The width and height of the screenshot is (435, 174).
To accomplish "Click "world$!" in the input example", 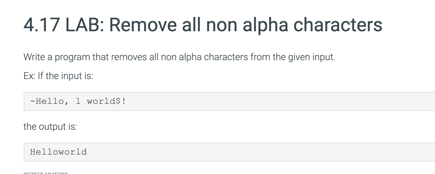I will point(106,101).
